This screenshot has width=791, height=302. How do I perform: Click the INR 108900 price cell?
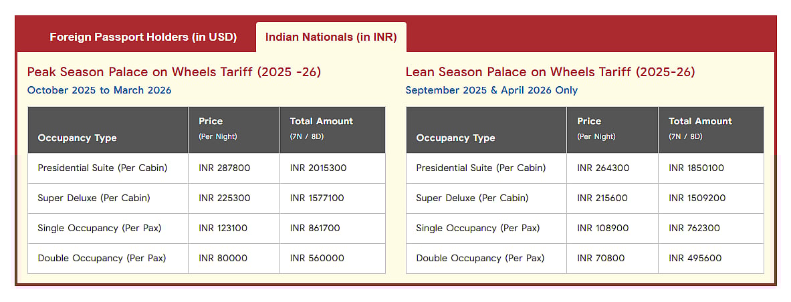(602, 229)
